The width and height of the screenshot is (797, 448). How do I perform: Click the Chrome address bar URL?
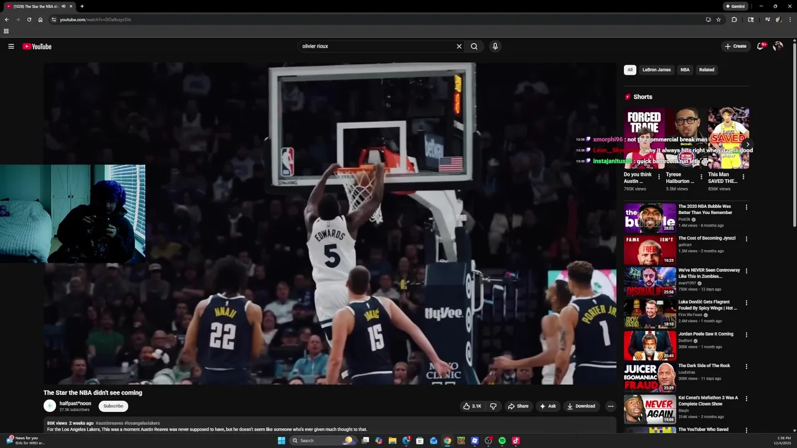(95, 19)
